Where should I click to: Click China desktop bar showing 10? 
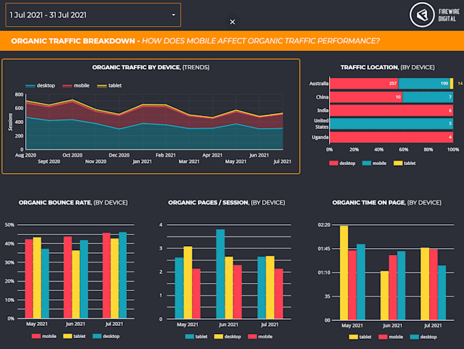[x=366, y=97]
